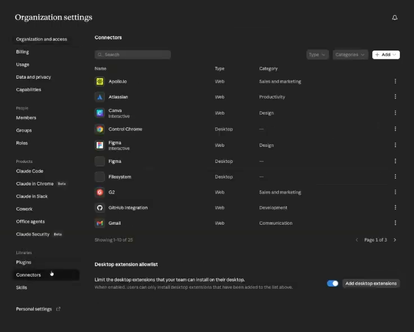Click the Apollo.io connector name
The image size is (414, 332).
(x=118, y=81)
